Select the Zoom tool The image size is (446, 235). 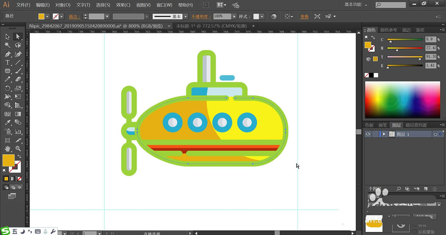(18, 149)
